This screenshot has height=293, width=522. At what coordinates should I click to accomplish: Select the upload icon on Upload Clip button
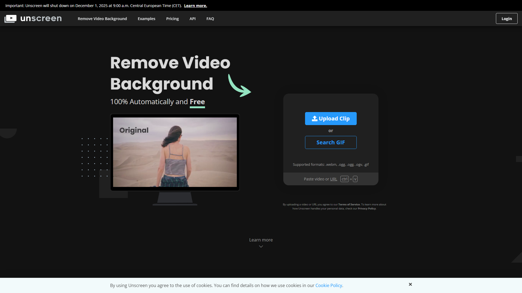coord(315,118)
